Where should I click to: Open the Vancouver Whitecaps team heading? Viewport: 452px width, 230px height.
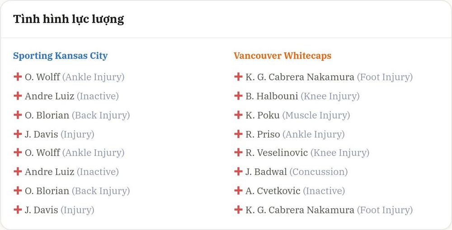(x=282, y=56)
